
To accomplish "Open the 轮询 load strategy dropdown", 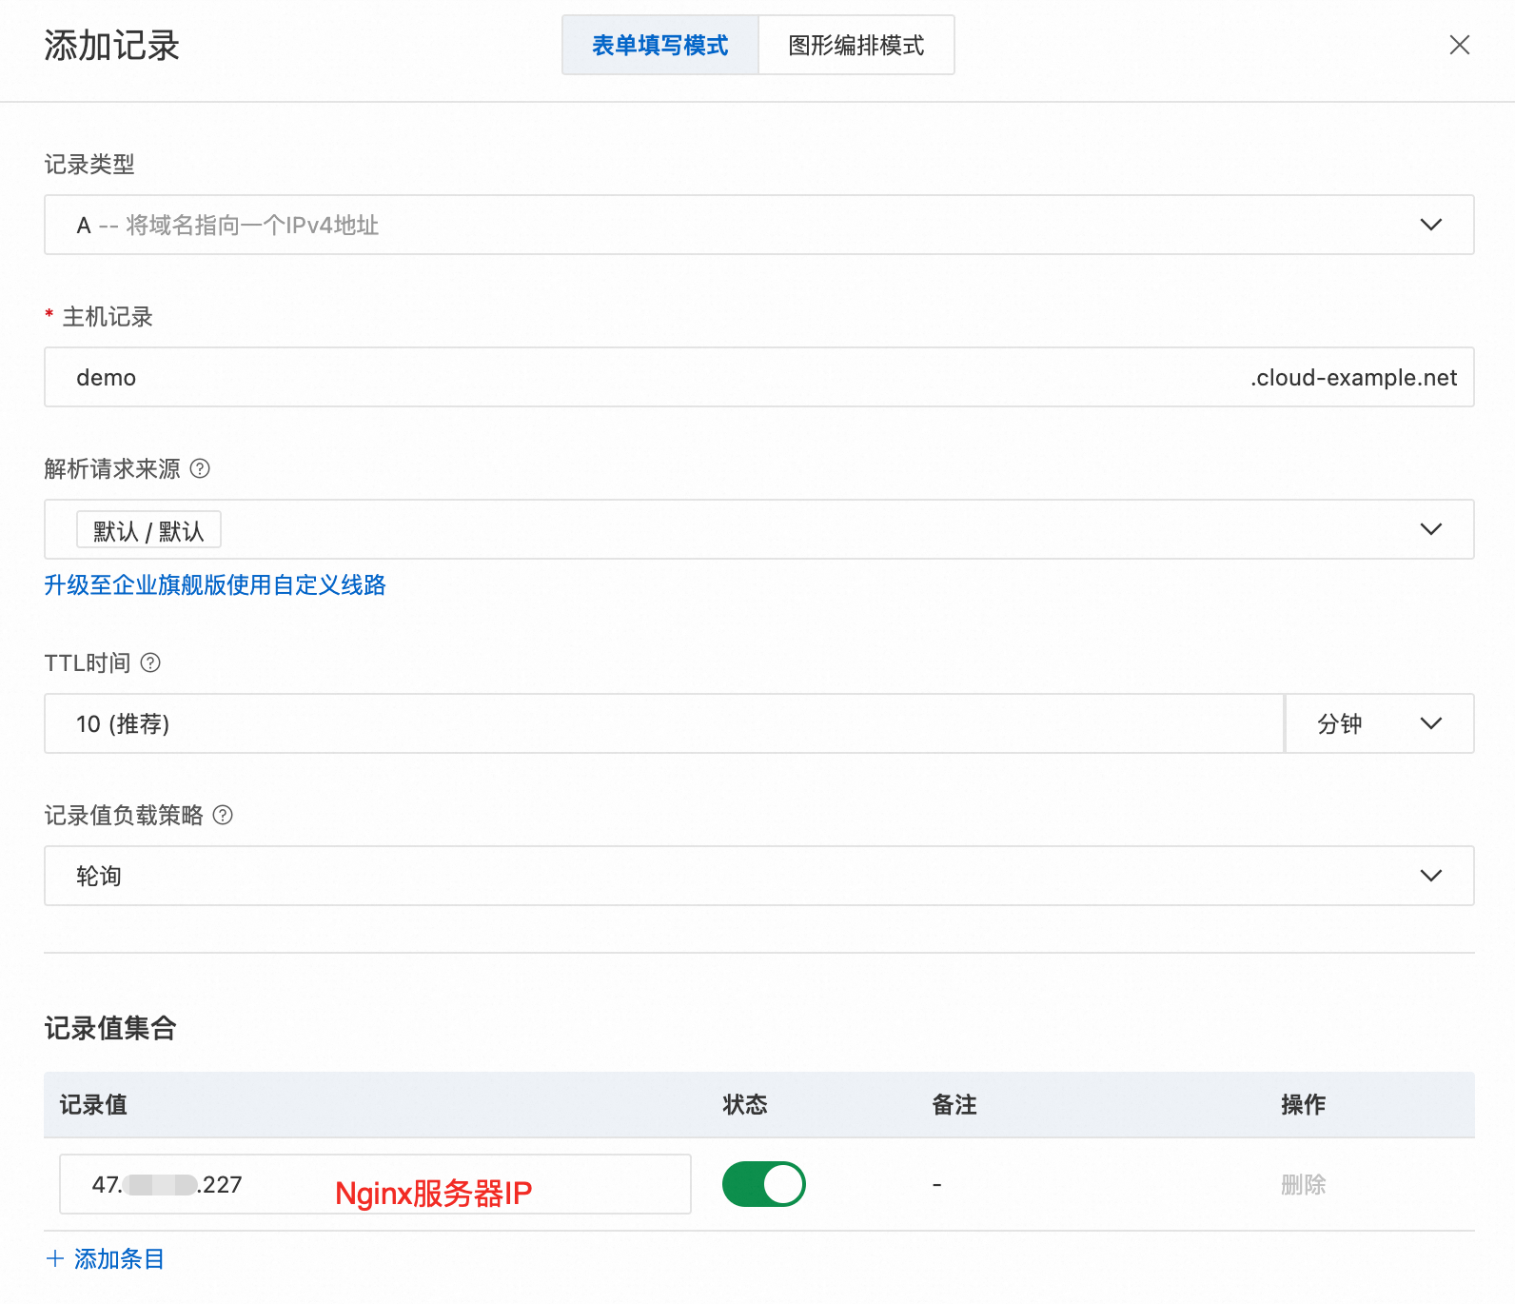I will coord(759,876).
